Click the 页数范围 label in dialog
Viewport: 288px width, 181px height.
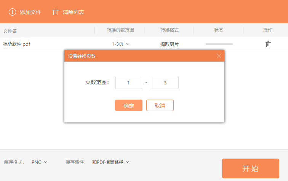(97, 83)
